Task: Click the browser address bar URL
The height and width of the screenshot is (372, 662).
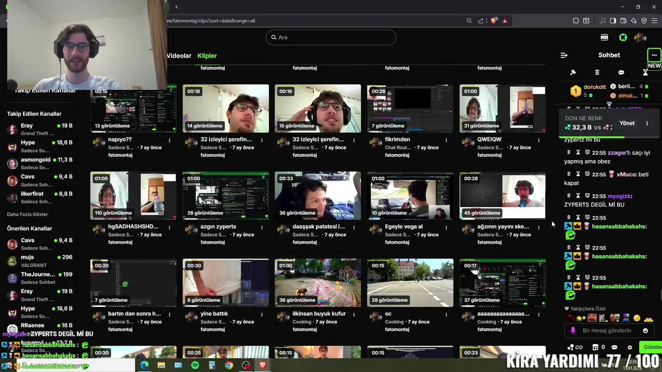Action: pyautogui.click(x=211, y=21)
